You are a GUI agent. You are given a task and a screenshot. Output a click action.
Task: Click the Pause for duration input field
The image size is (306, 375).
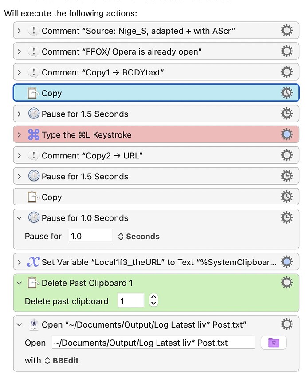(90, 236)
